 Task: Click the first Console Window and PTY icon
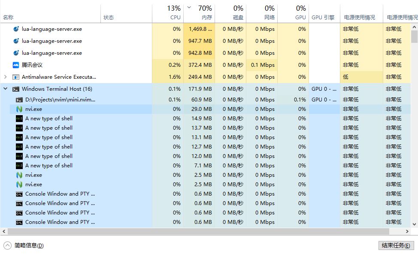[19, 194]
